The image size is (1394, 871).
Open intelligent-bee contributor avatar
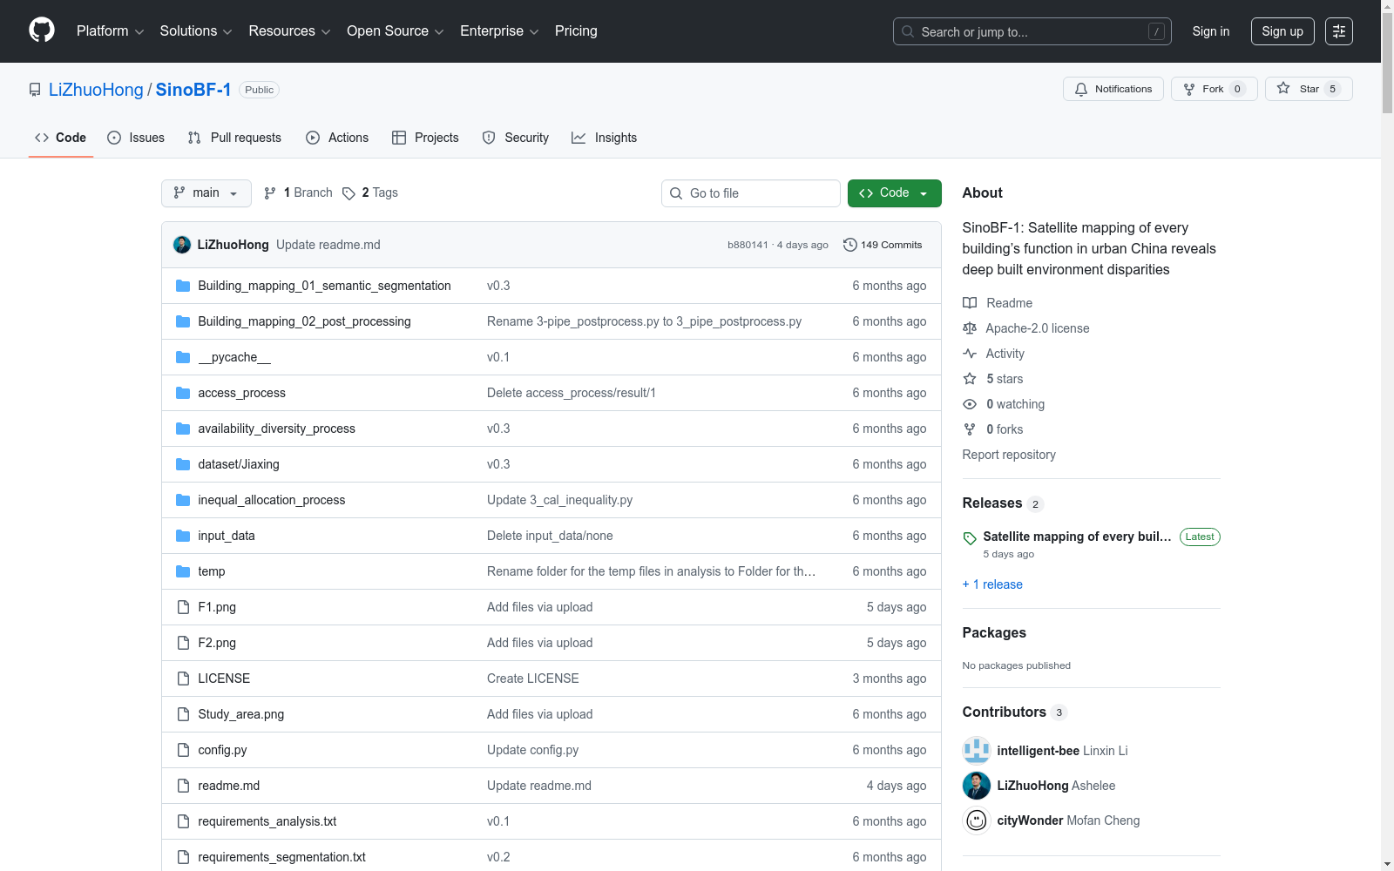click(x=977, y=750)
